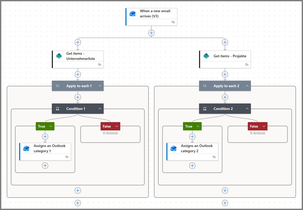
Task: Click the True label under Condition 1
Action: coord(41,126)
